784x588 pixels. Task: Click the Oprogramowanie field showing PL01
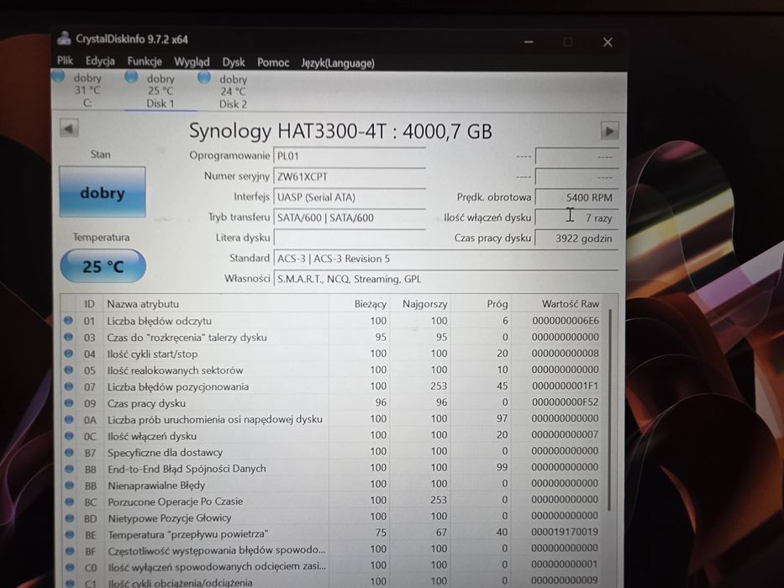pyautogui.click(x=350, y=156)
